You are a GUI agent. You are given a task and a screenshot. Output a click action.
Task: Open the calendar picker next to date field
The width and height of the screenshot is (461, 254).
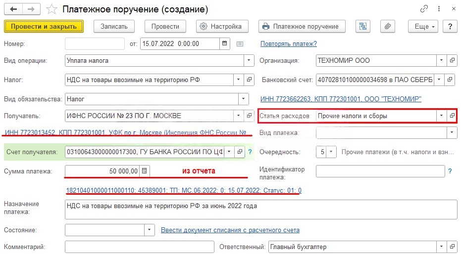pyautogui.click(x=225, y=43)
